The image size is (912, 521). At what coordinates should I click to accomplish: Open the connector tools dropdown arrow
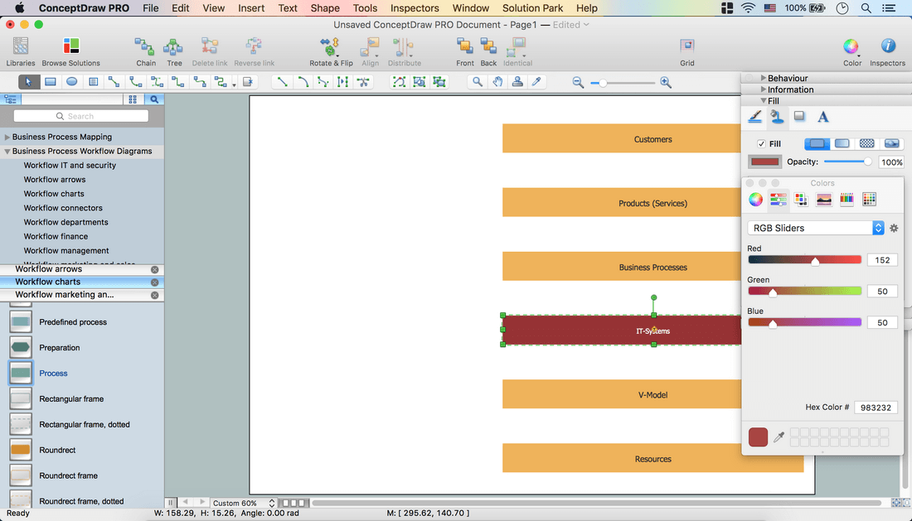(x=235, y=84)
